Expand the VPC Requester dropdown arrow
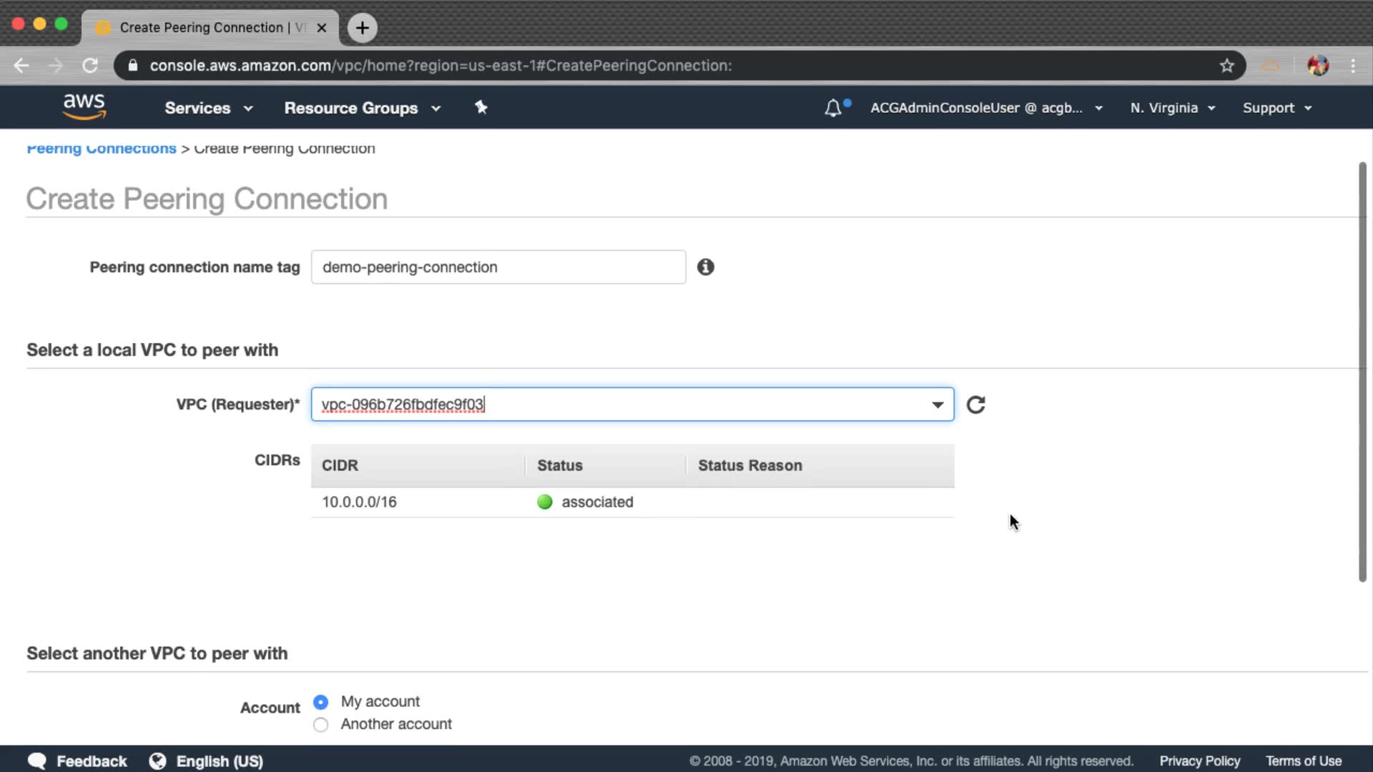Viewport: 1373px width, 772px height. pos(938,405)
